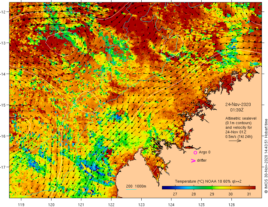Click longitude axis label 125
The image size is (268, 207).
click(202, 205)
